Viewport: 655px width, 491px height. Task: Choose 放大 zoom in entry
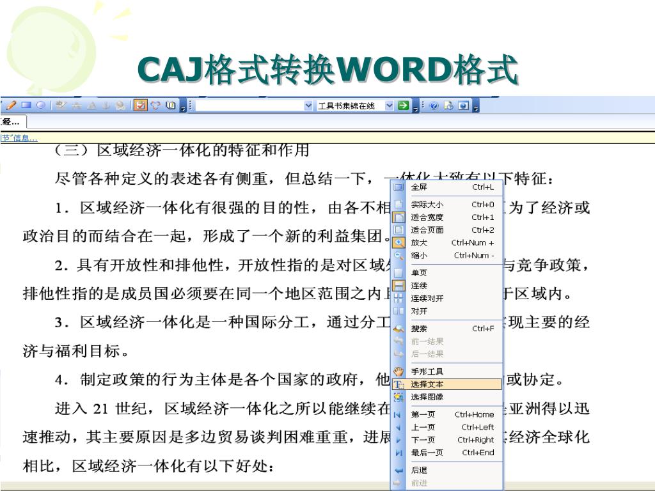[447, 242]
